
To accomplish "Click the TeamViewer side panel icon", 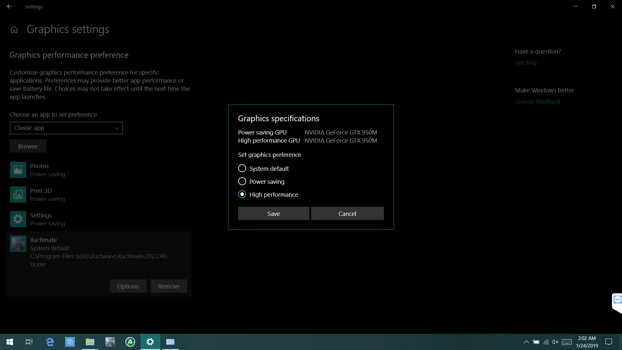I will pos(617,299).
